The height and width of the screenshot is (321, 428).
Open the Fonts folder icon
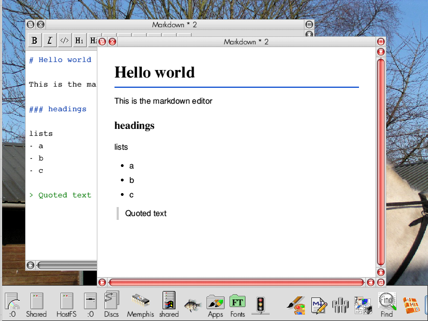point(238,305)
